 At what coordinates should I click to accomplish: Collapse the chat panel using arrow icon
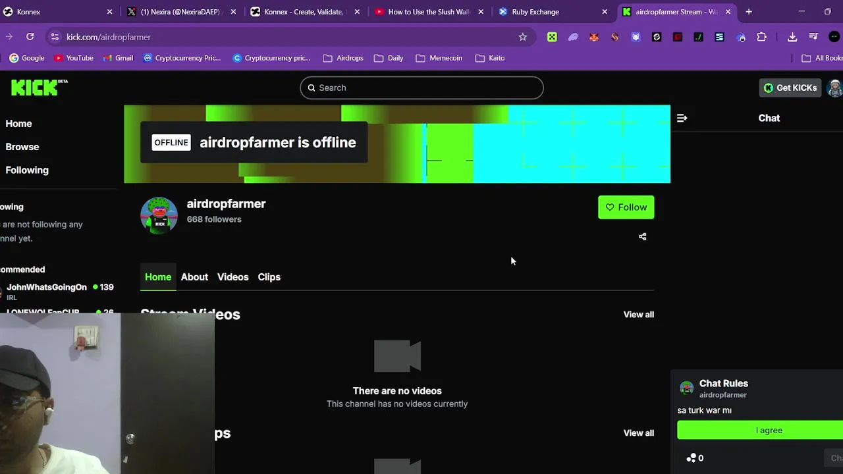point(682,118)
